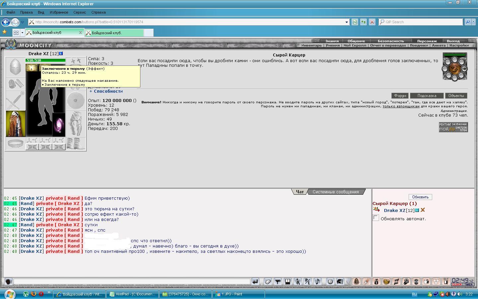Viewport: 478px width, 299px height.
Task: Click the boots equipment slot
Action: (76, 144)
